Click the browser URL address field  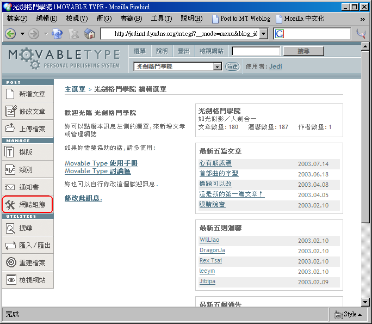point(181,34)
